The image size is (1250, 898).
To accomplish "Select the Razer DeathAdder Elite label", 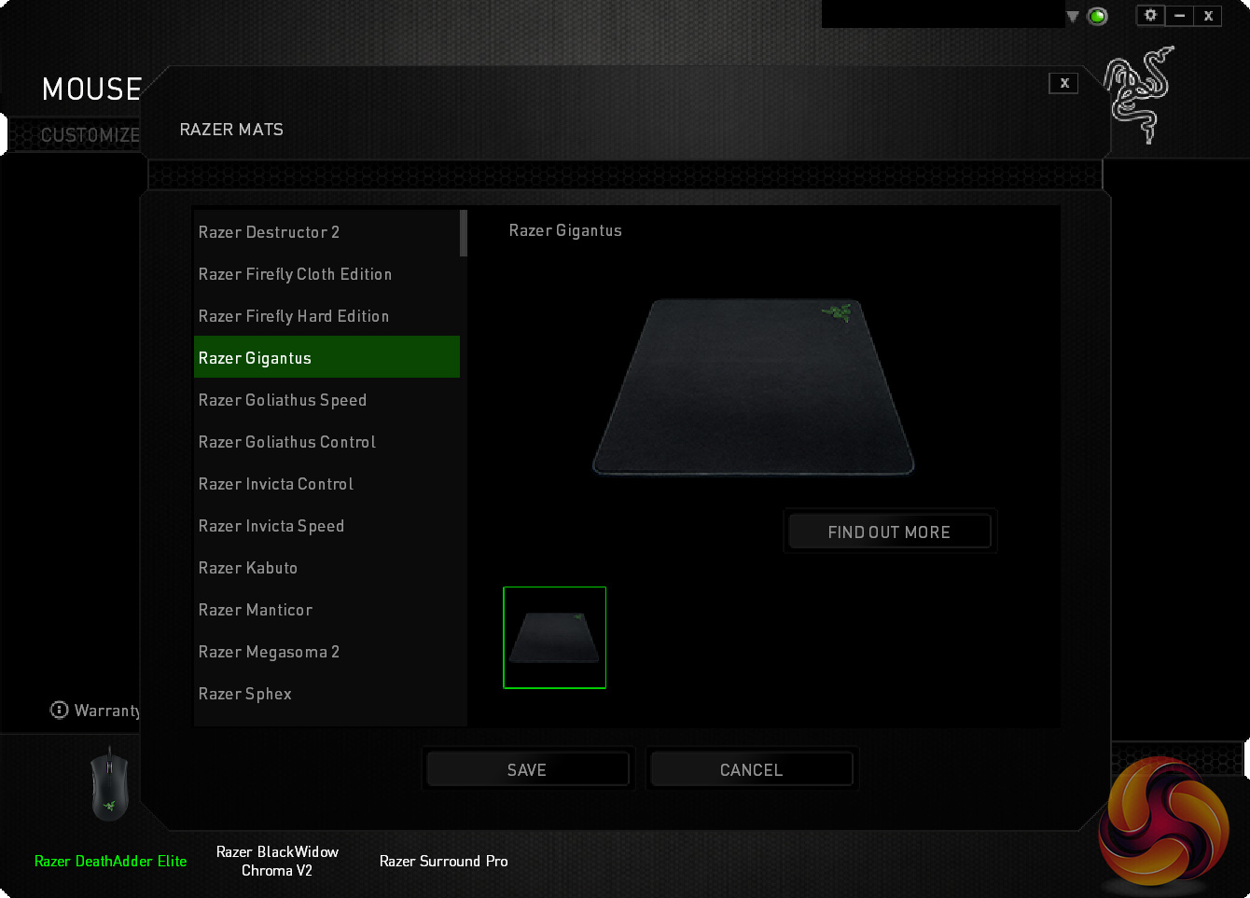I will (x=111, y=861).
